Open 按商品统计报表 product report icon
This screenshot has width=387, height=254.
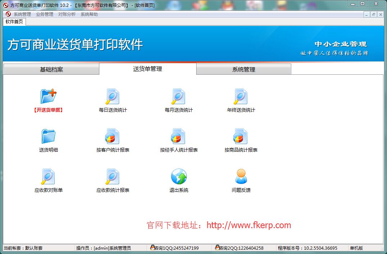pyautogui.click(x=240, y=136)
